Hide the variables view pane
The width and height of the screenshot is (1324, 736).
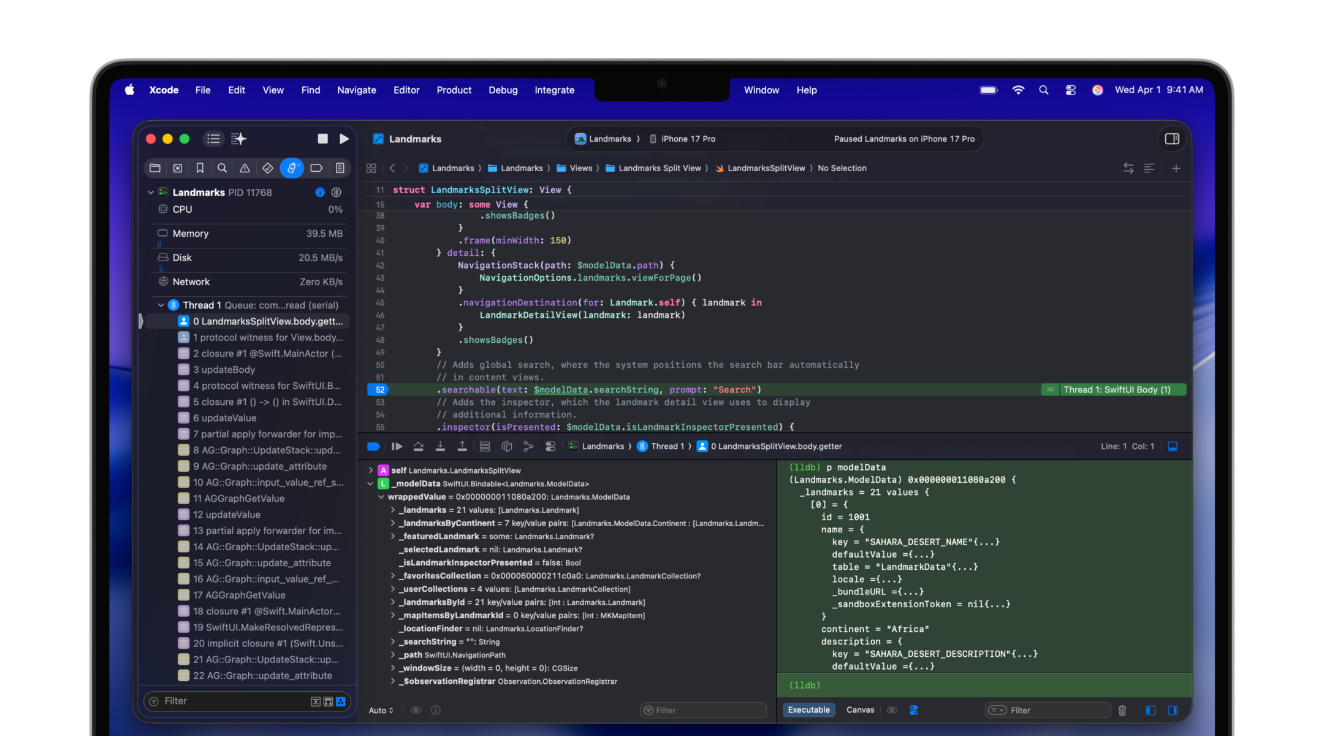pos(1151,710)
